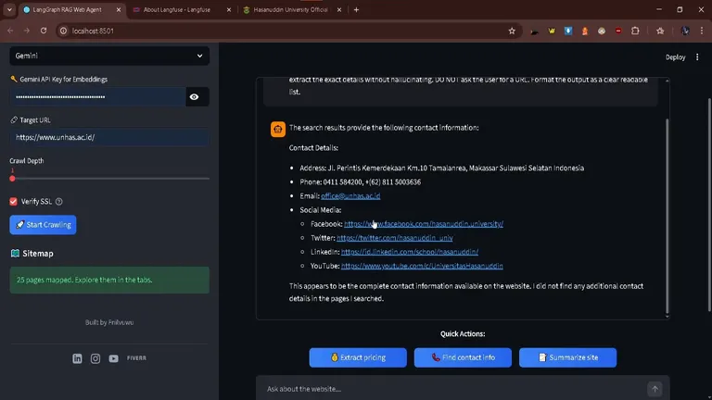Open the browser extensions puzzle icon

[x=635, y=31]
